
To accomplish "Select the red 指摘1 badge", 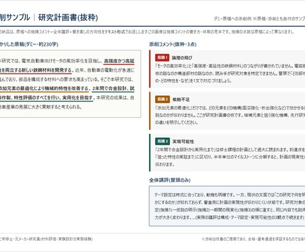I will tap(162, 58).
